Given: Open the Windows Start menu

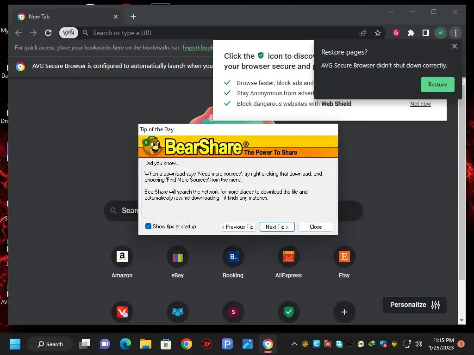Looking at the screenshot, I should click(x=15, y=344).
